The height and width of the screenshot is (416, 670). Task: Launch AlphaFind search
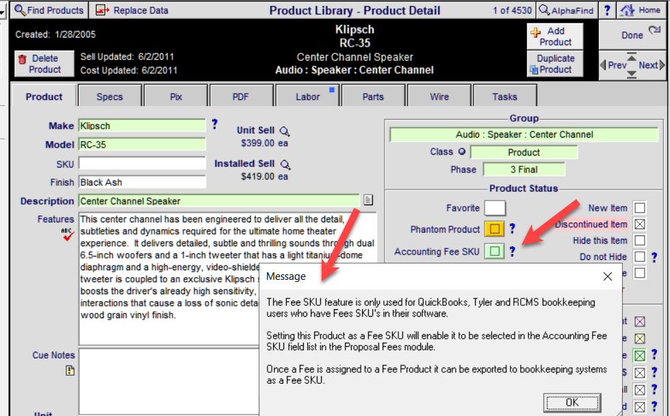tap(566, 10)
